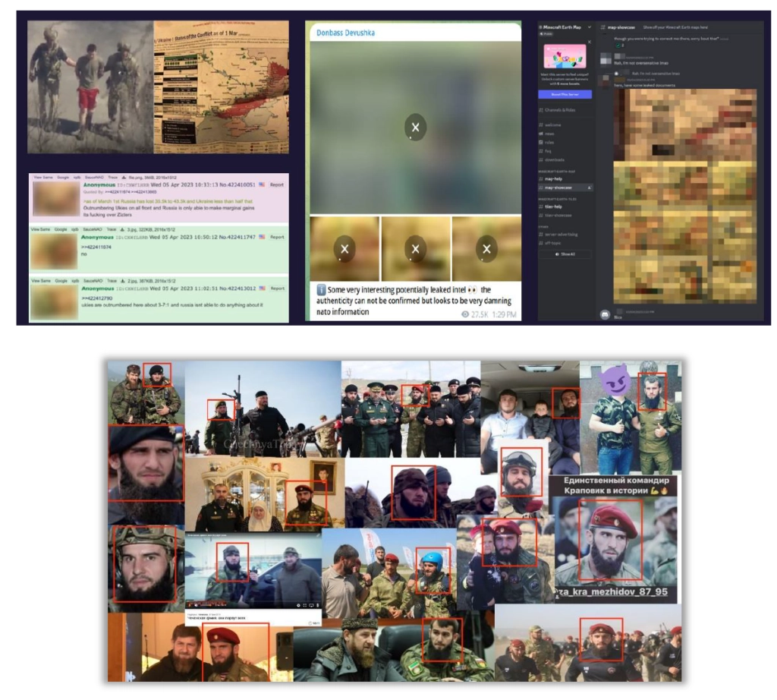
Task: Click the download icon beside 3.jpg
Action: [x=122, y=229]
